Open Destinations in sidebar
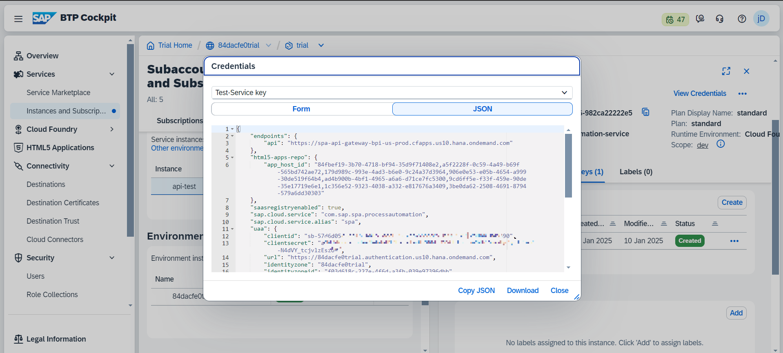The width and height of the screenshot is (783, 353). pos(46,184)
